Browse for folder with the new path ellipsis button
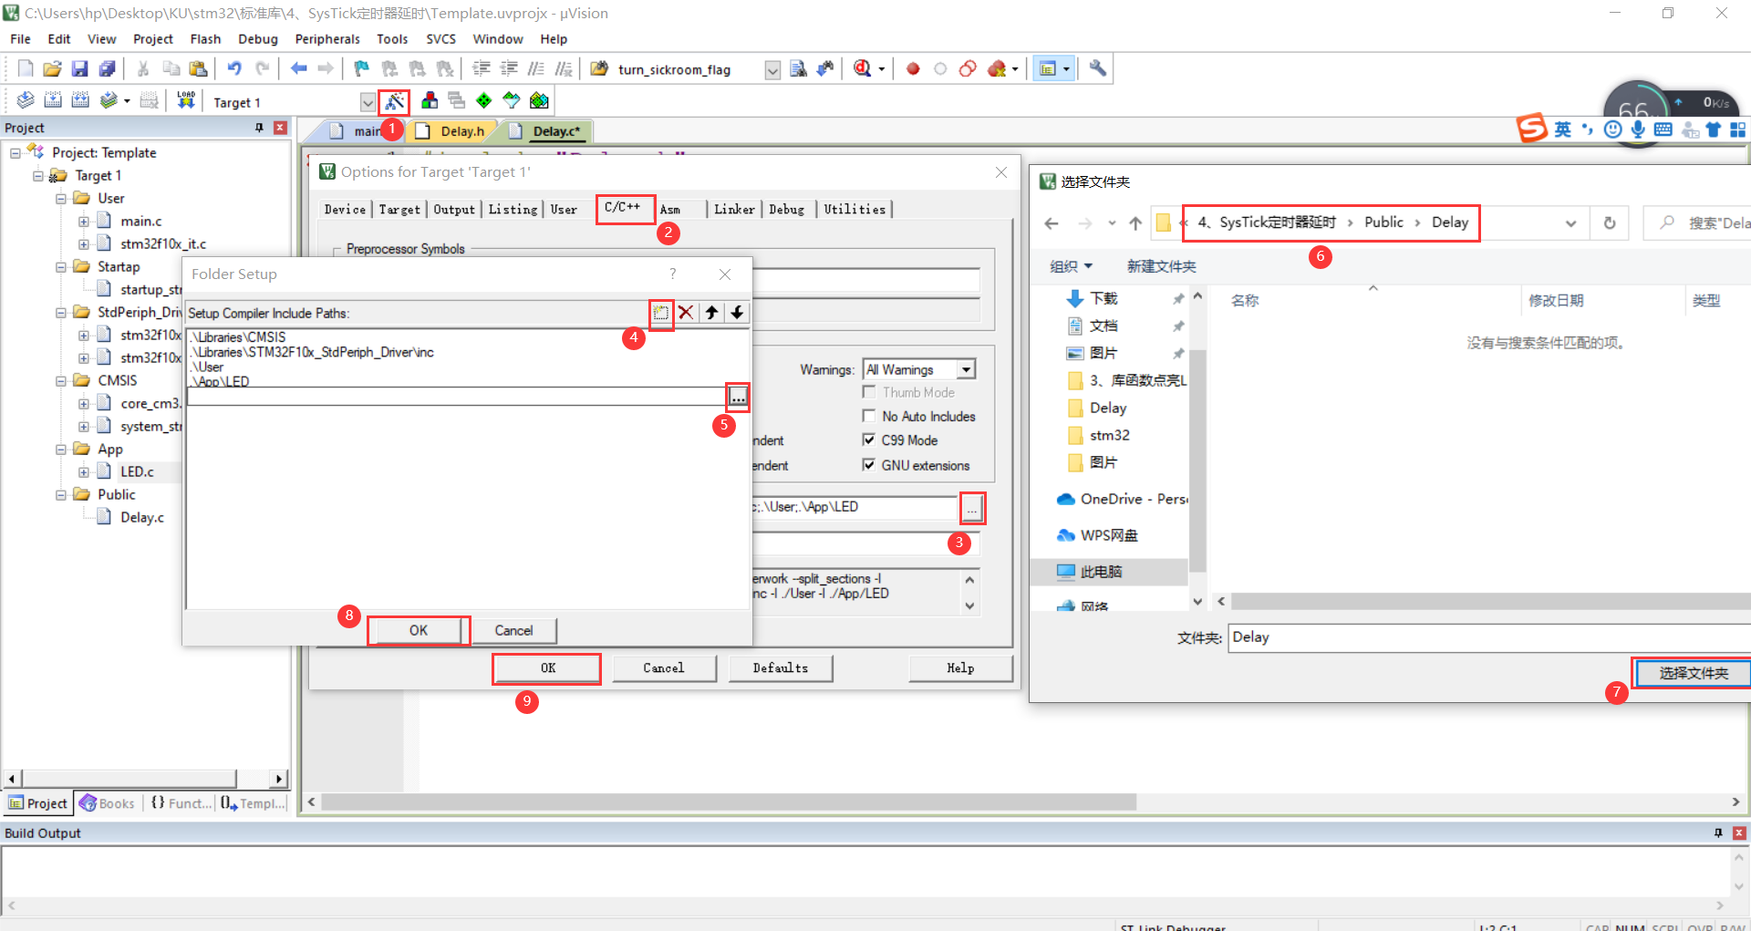The height and width of the screenshot is (931, 1751). pyautogui.click(x=738, y=398)
